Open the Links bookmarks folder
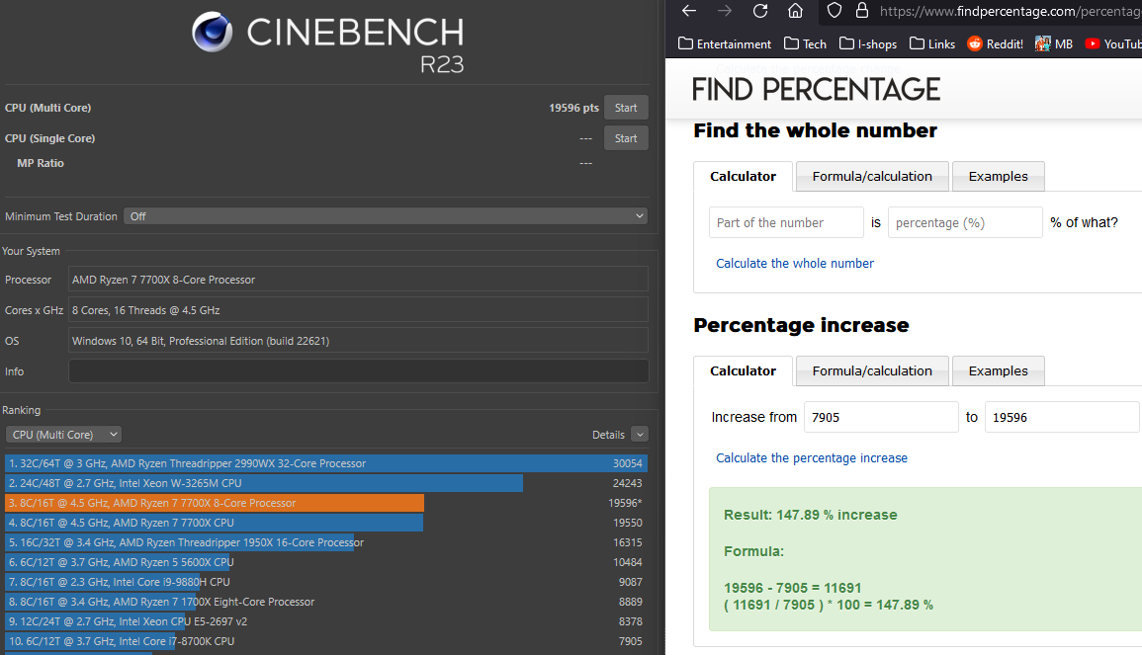This screenshot has width=1142, height=655. (932, 44)
